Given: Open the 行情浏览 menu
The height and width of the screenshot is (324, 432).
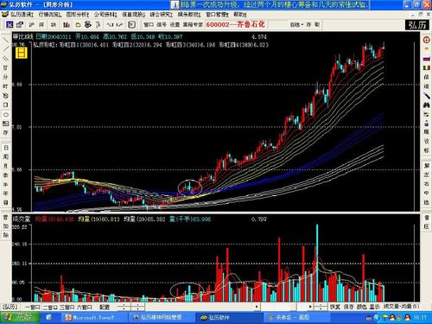Looking at the screenshot, I should coord(49,14).
